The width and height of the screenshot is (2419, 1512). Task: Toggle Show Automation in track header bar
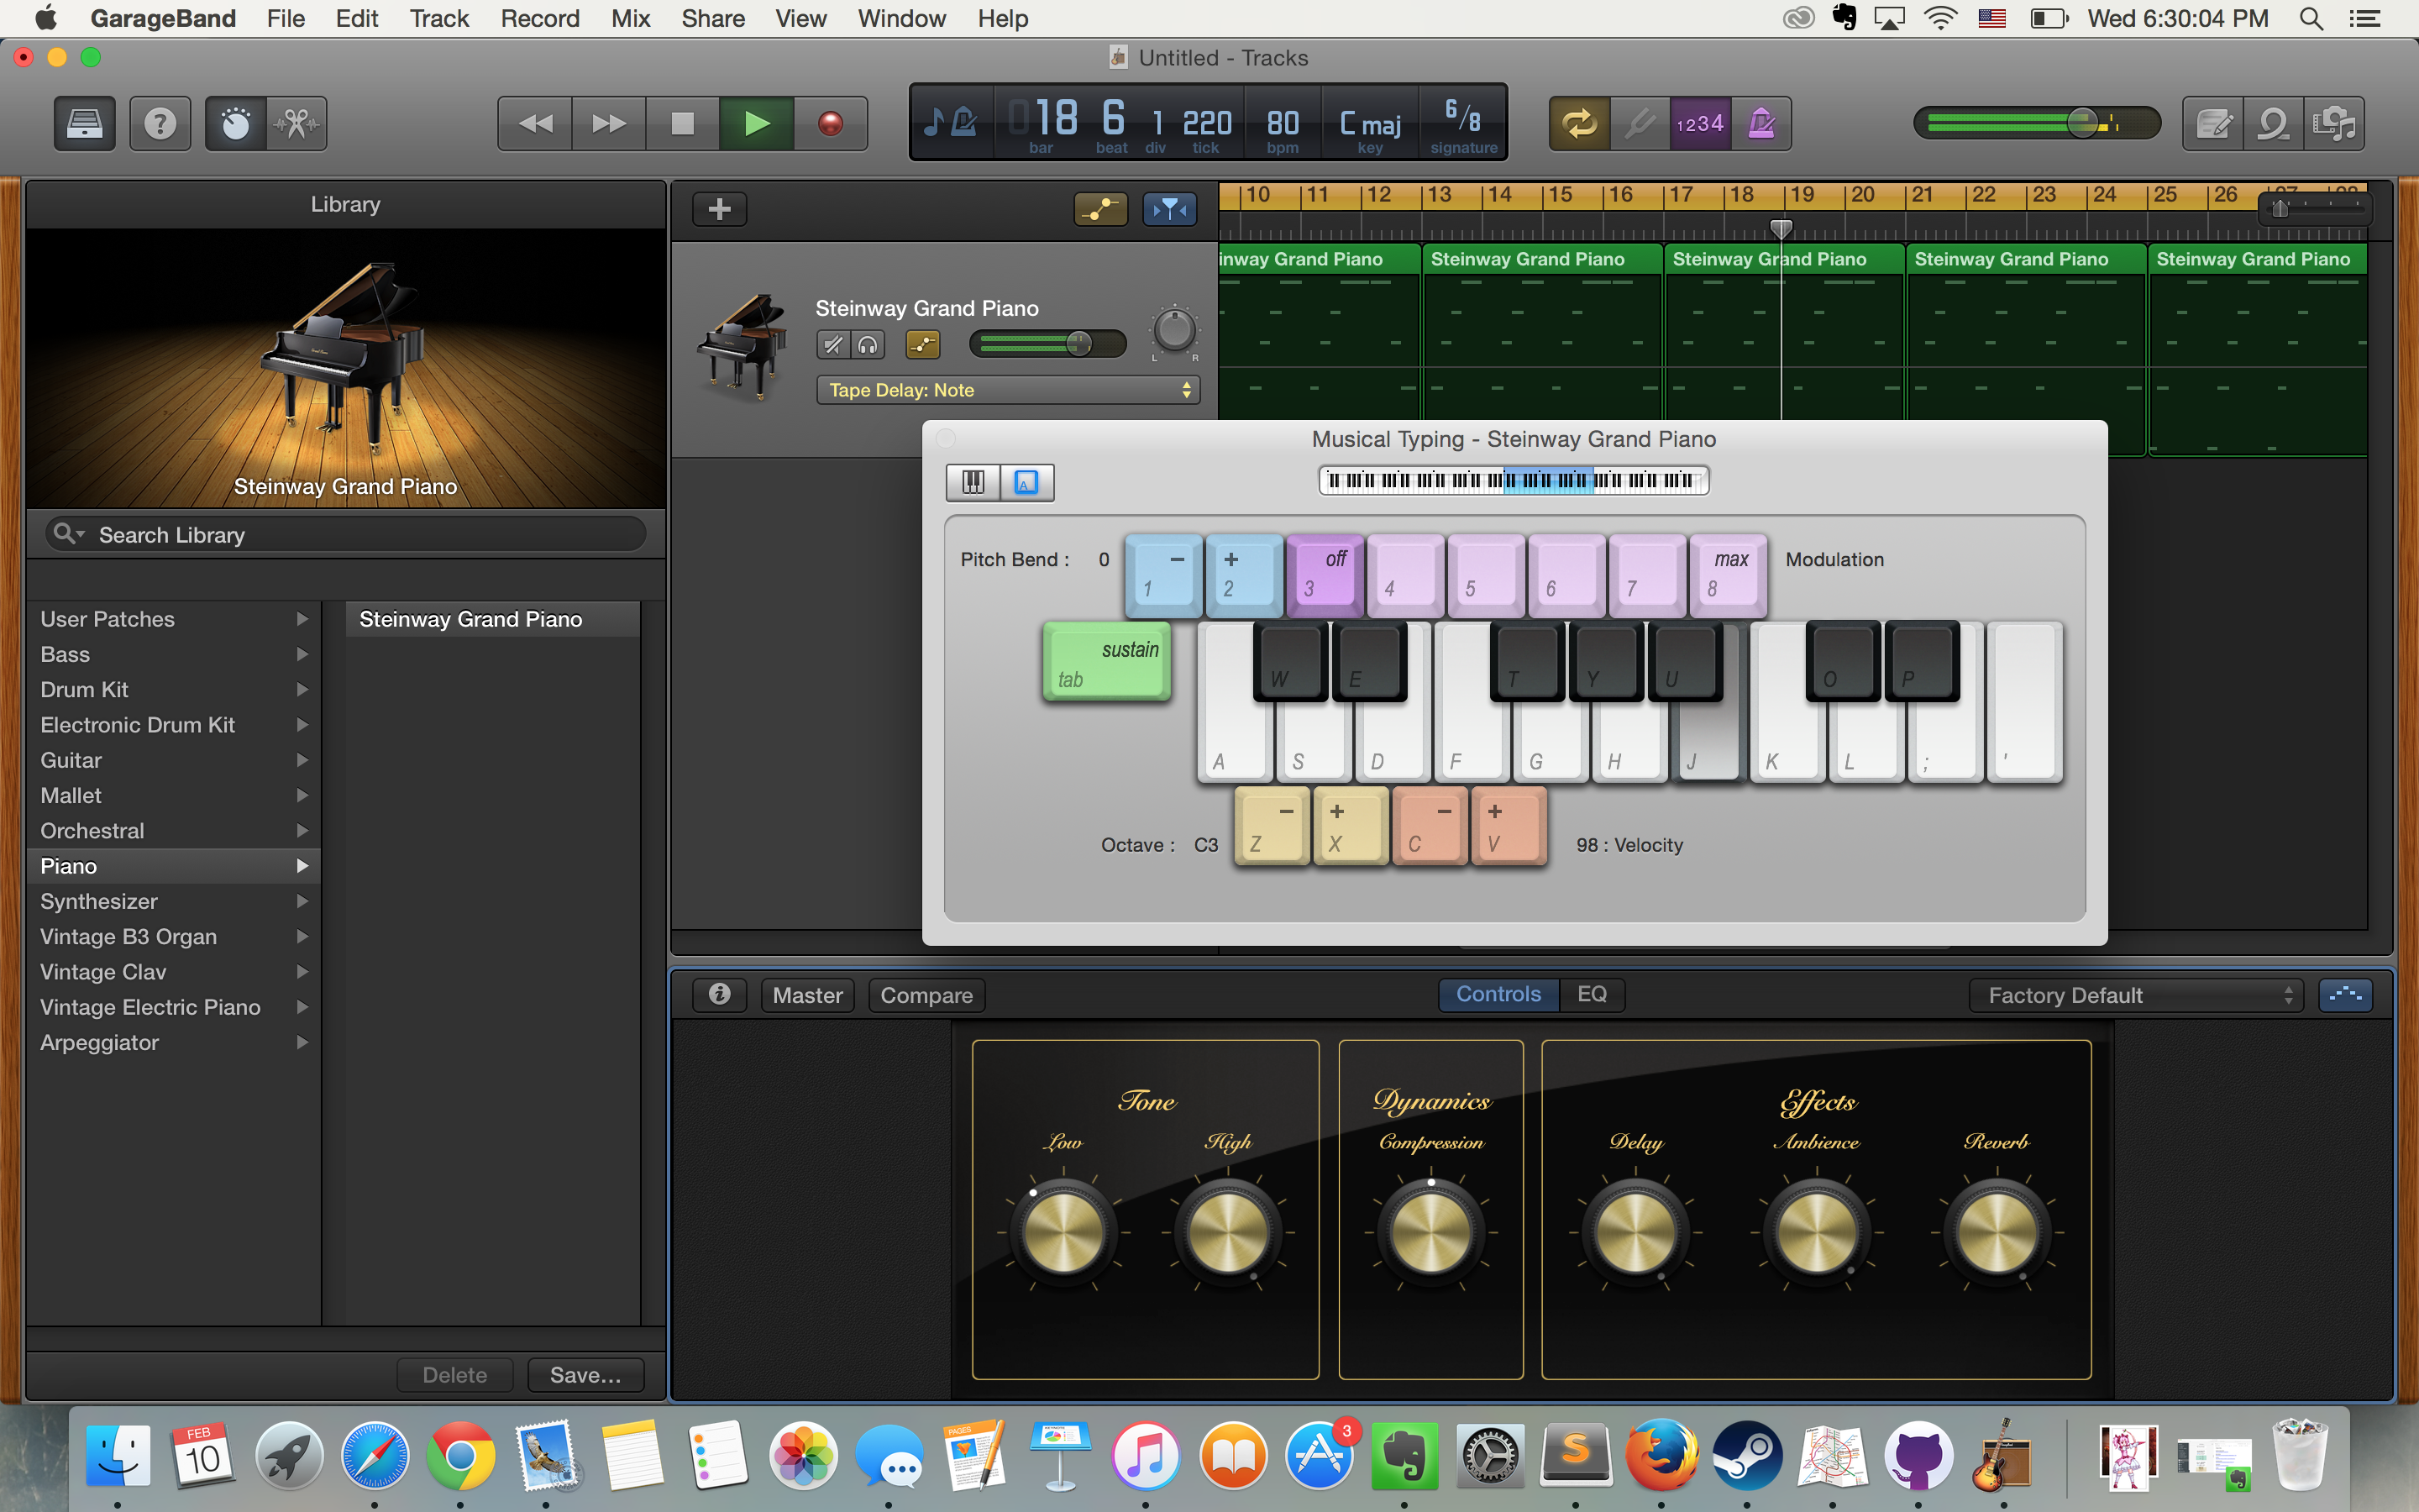(1100, 209)
